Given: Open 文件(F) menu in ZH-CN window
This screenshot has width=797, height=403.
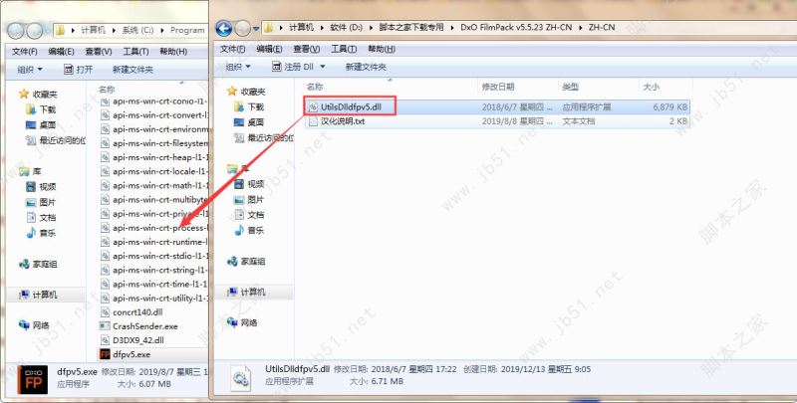Looking at the screenshot, I should point(233,49).
